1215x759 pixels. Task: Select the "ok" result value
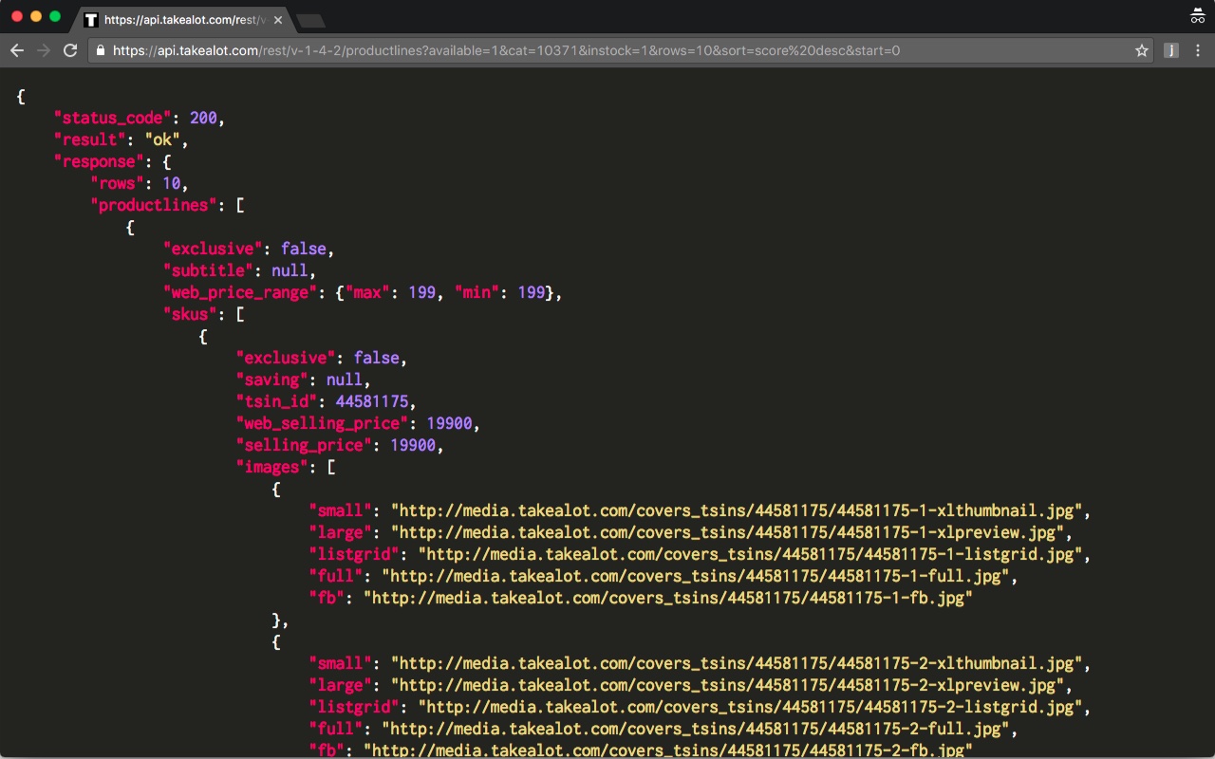pyautogui.click(x=162, y=139)
